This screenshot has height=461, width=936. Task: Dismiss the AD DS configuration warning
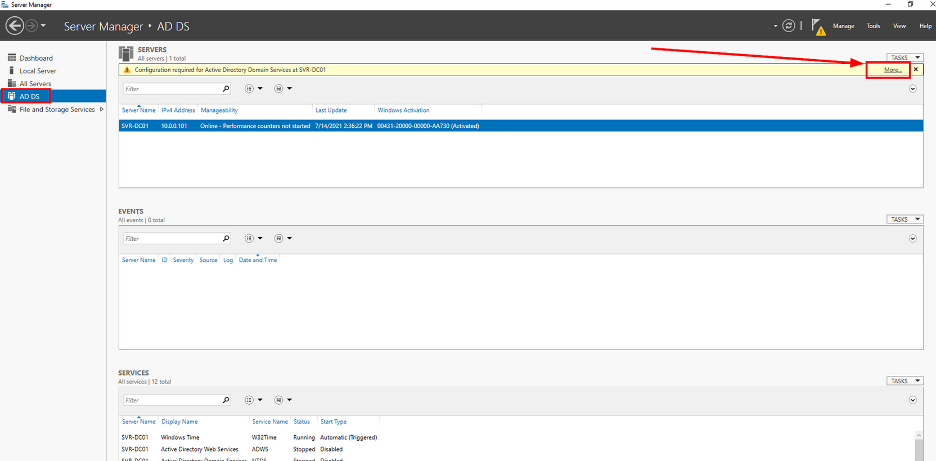[x=916, y=69]
